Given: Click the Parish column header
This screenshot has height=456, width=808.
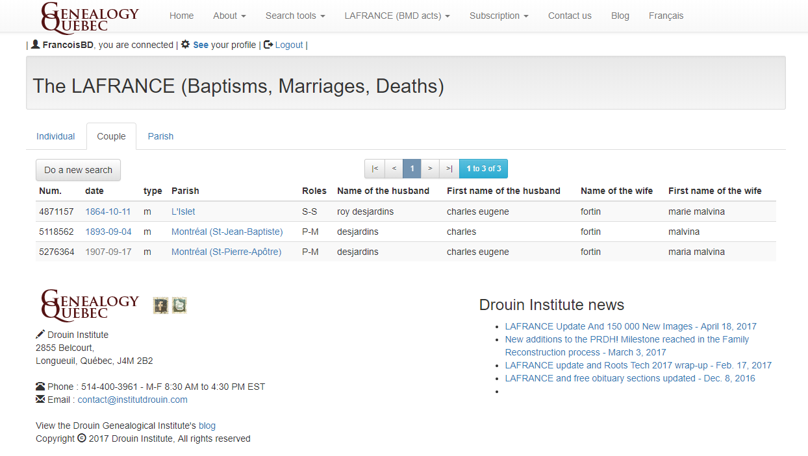Looking at the screenshot, I should [x=185, y=191].
